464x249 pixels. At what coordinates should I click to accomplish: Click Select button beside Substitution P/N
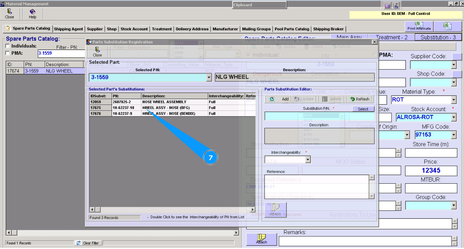tap(363, 109)
